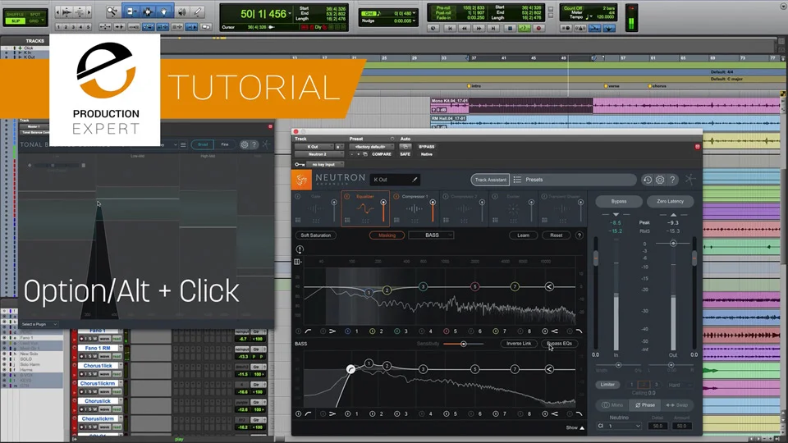Select the Grabber hand tool
Screen dimensions: 788x443
coord(164,11)
